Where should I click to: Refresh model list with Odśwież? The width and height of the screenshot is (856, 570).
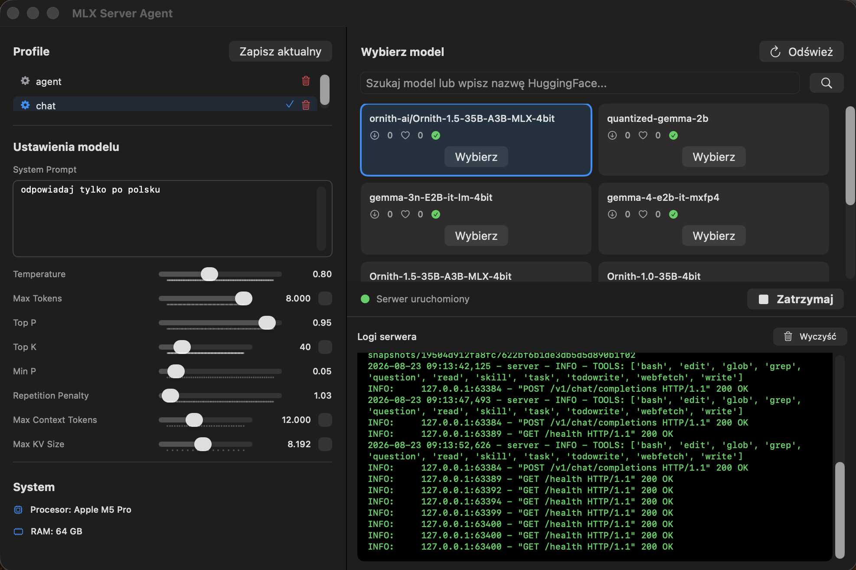(801, 52)
